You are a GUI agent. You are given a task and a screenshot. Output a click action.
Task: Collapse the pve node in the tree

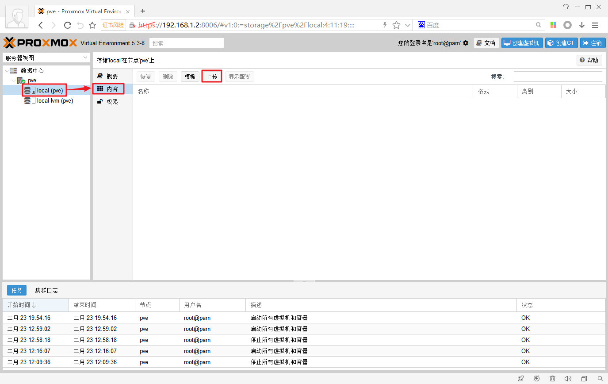[14, 81]
